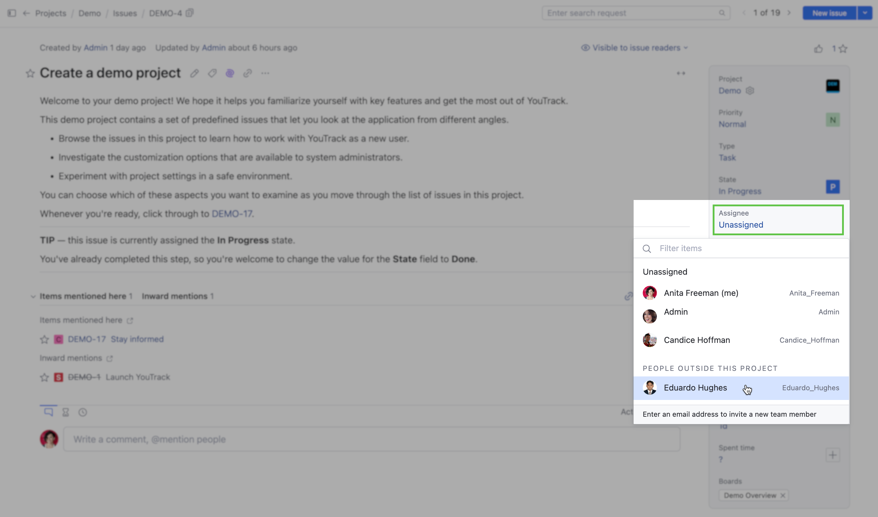Screen dimensions: 878x517
Task: Open the edit icon next to issue title
Action: (x=194, y=73)
